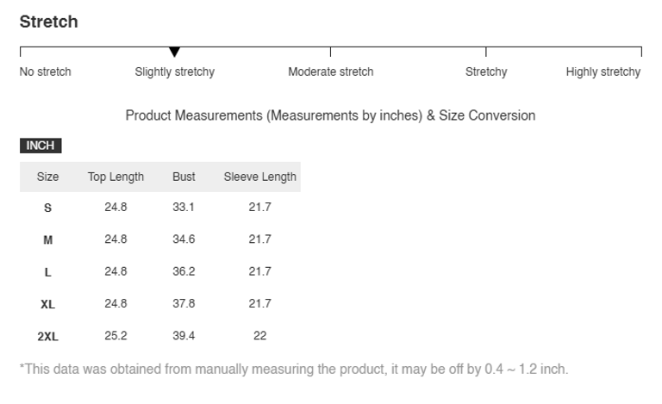Click the INCH unit tab
The width and height of the screenshot is (662, 404).
tap(41, 146)
